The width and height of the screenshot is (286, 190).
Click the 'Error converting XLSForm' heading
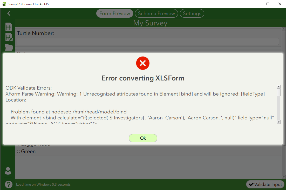coord(143,78)
